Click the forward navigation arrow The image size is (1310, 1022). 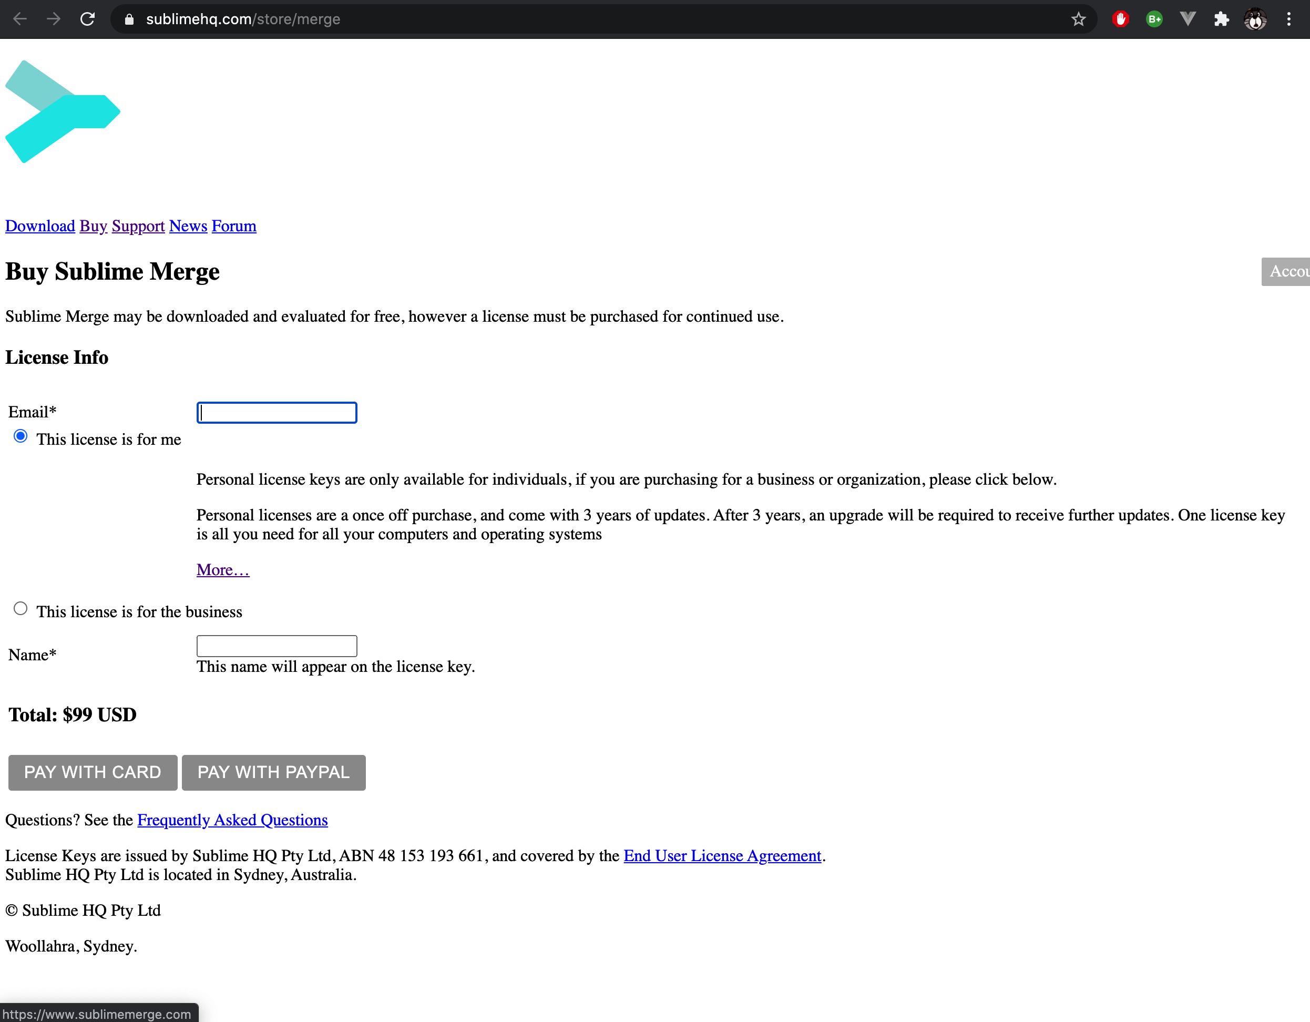tap(53, 18)
